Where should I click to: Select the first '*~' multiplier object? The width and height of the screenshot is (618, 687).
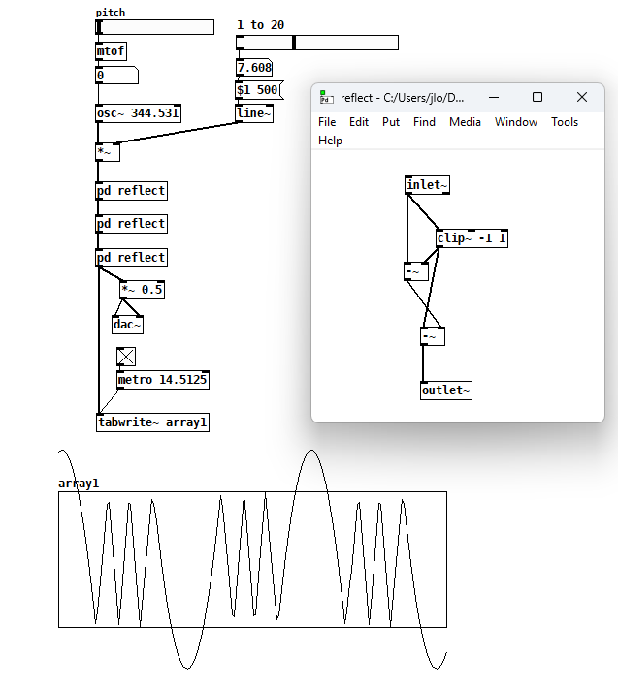coord(108,152)
